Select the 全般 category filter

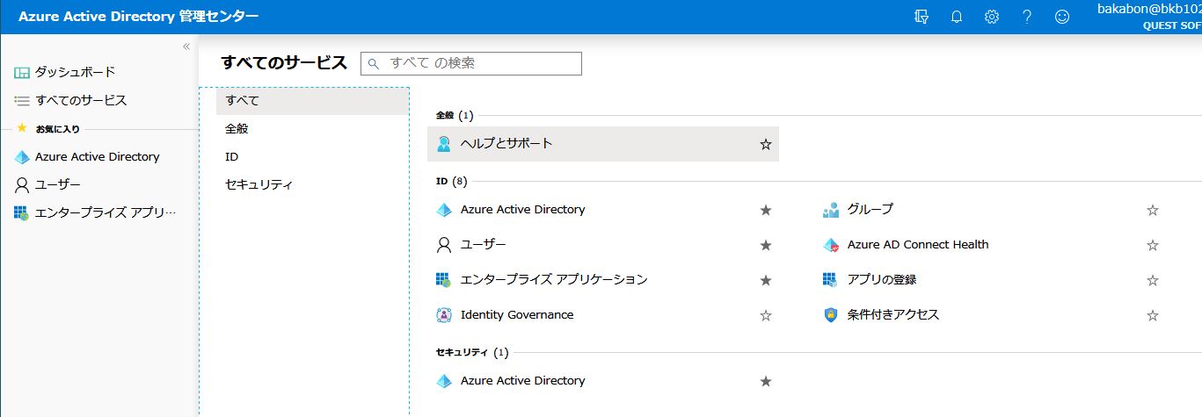point(312,129)
